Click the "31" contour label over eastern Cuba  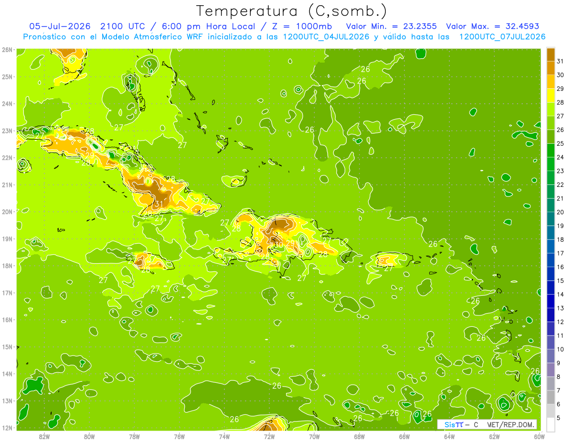159,205
